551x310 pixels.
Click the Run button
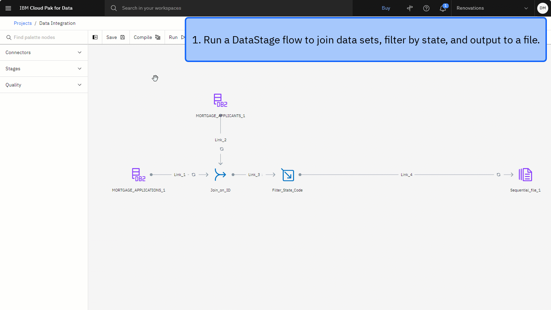[176, 37]
